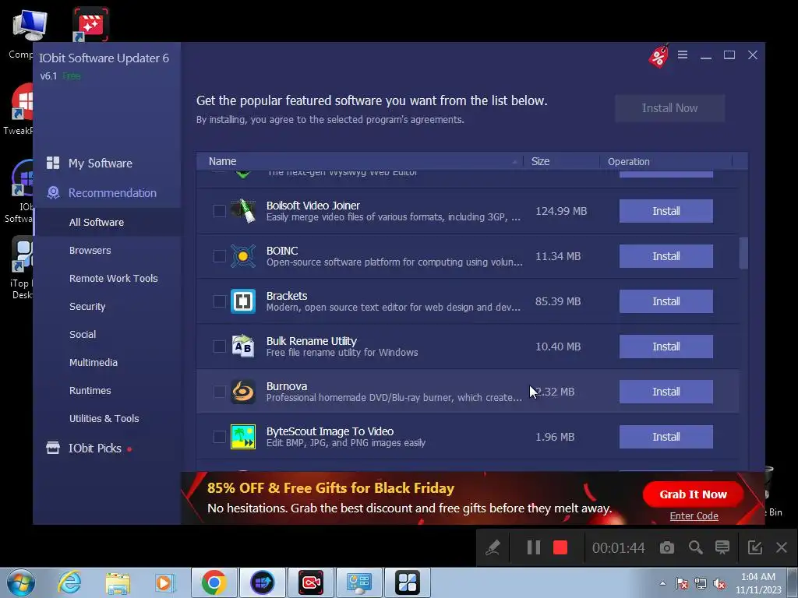Select the All Software category
The height and width of the screenshot is (598, 798).
(107, 222)
